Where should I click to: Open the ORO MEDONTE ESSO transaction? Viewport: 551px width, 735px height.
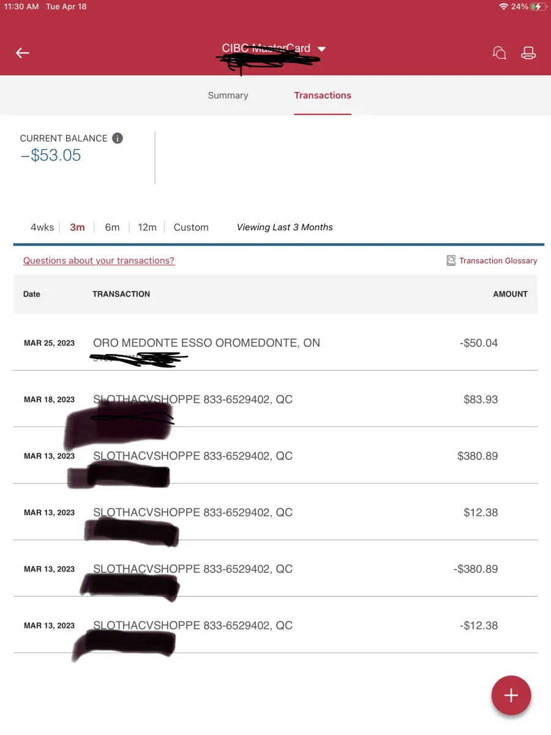[x=275, y=342]
